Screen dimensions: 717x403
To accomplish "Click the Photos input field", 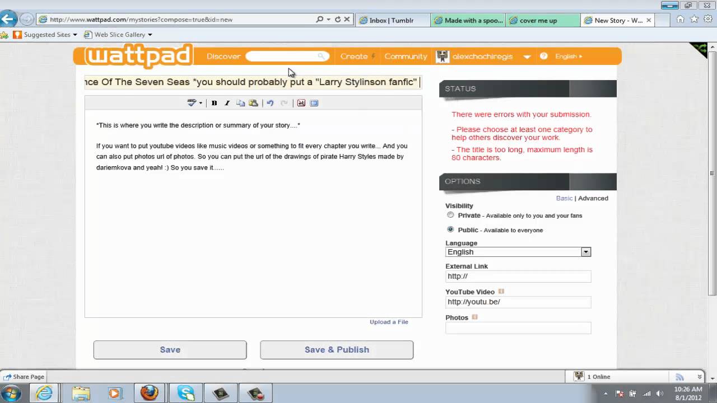I will [518, 328].
